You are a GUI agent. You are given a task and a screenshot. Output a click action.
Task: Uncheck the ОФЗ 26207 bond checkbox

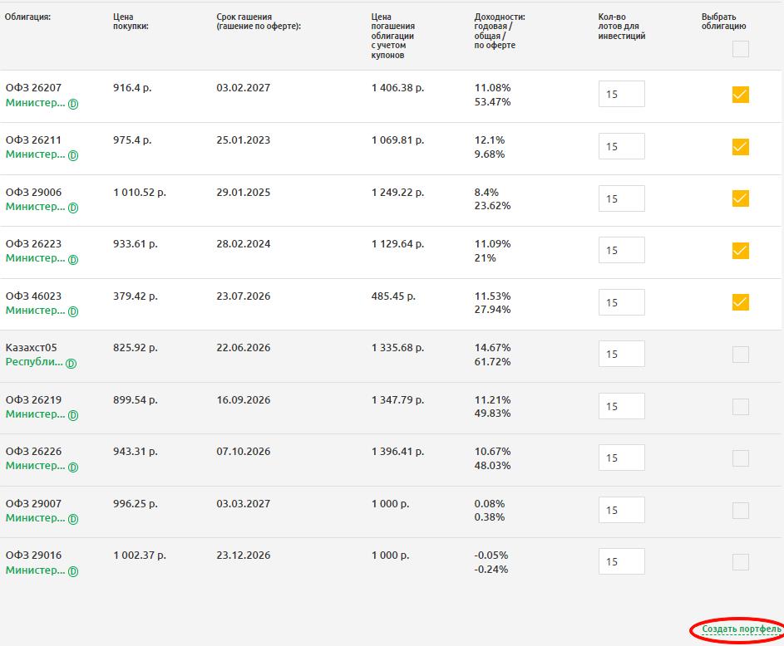coord(740,95)
